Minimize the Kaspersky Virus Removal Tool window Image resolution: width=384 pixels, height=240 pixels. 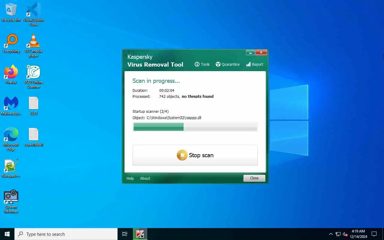click(250, 52)
